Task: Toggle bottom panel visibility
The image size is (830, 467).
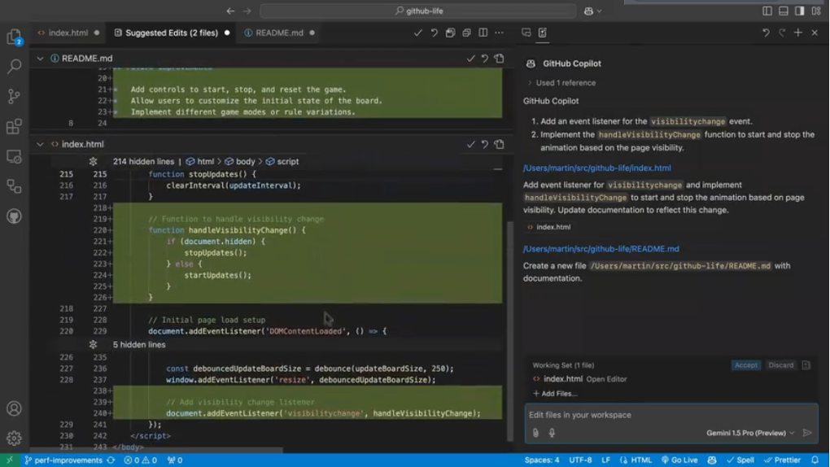Action: pyautogui.click(x=784, y=11)
